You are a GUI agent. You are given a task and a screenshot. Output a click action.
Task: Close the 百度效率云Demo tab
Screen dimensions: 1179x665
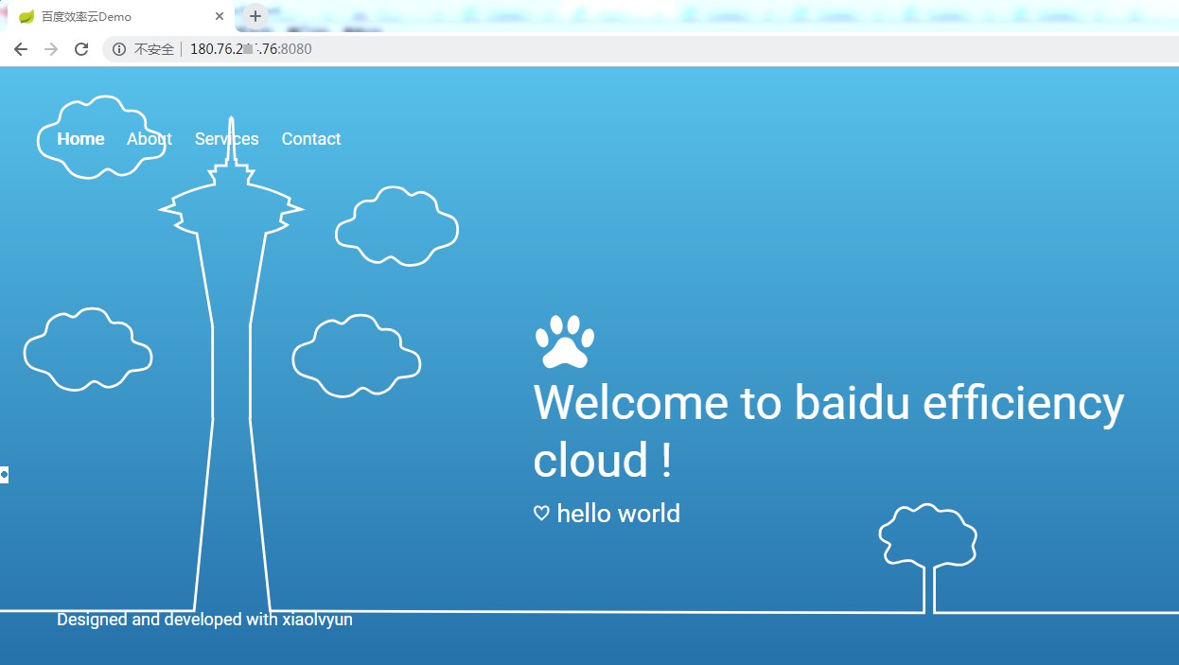(x=220, y=16)
